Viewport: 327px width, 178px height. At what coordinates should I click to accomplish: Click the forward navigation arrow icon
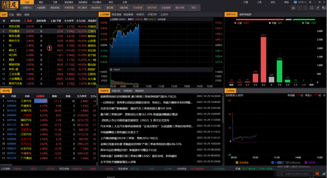tap(307, 8)
